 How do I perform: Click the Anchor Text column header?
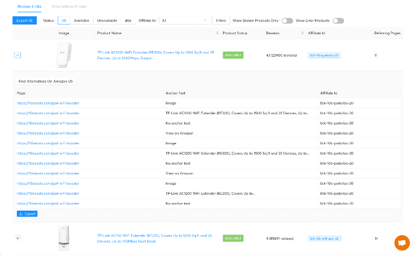click(x=175, y=93)
